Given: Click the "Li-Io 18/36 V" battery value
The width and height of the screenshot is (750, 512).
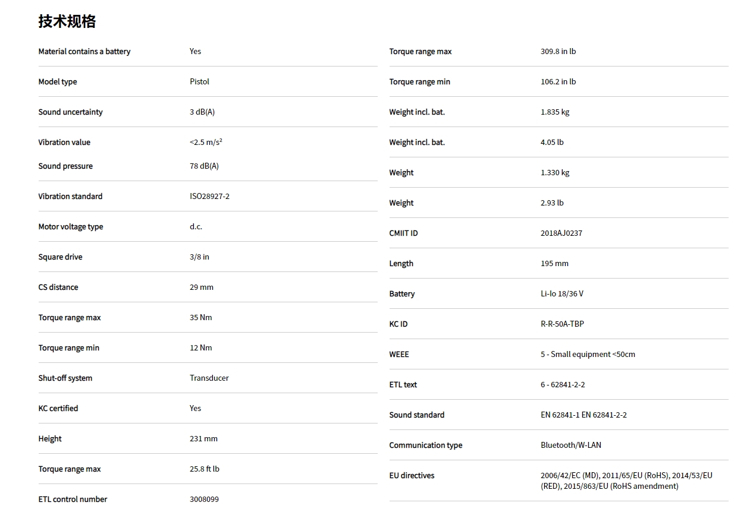Looking at the screenshot, I should pos(562,294).
